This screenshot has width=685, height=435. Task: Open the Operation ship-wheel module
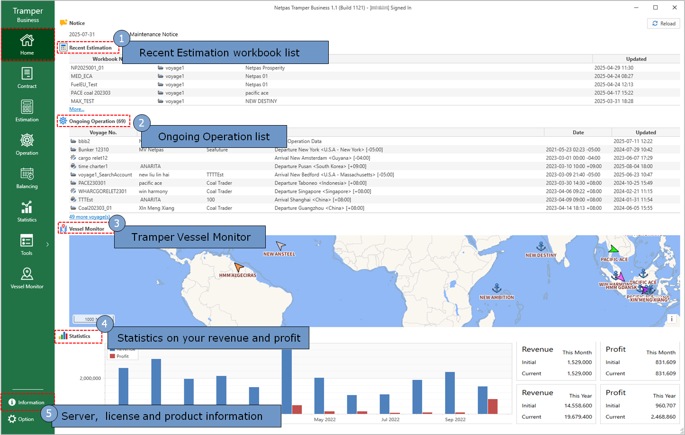coord(27,145)
